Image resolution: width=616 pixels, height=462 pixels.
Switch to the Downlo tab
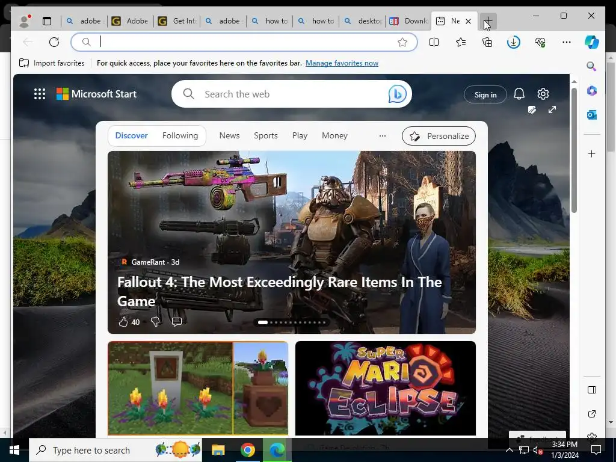408,21
